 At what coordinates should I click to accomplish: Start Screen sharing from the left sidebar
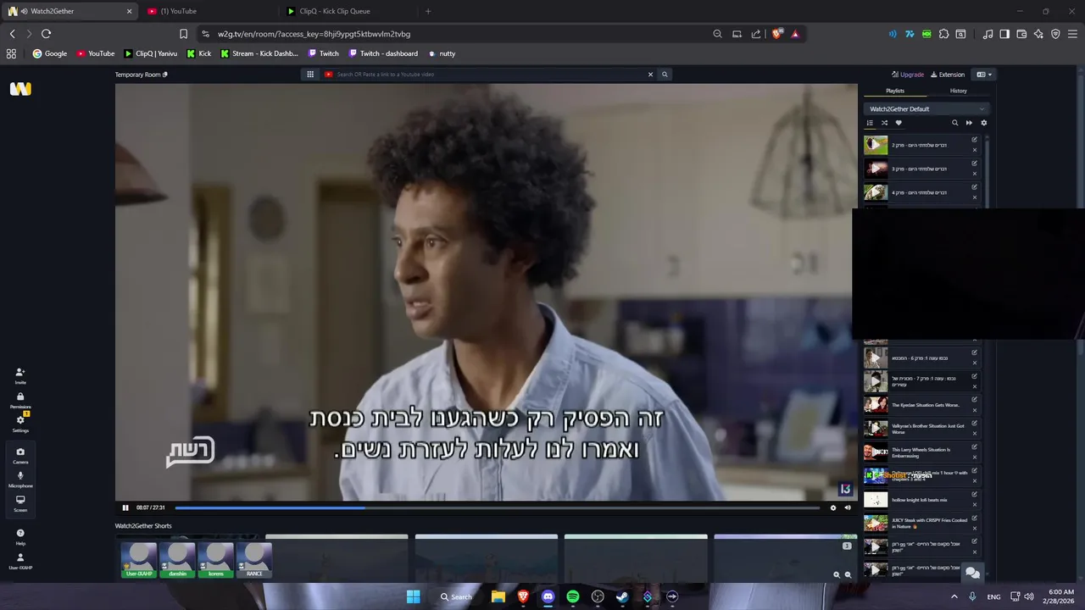[x=20, y=502]
